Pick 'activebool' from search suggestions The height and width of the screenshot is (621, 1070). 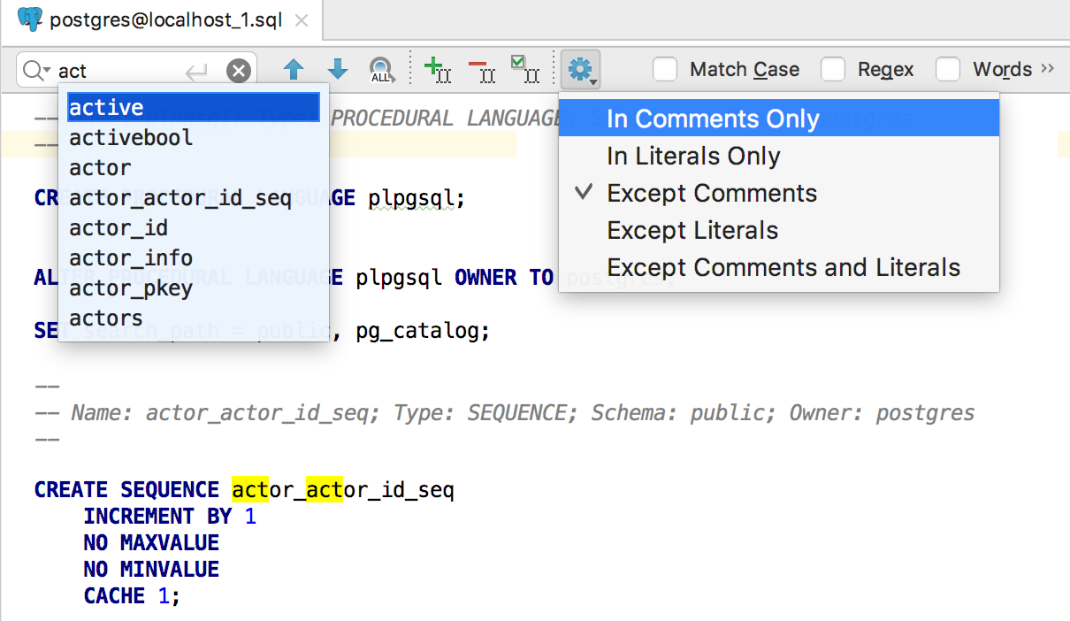tap(194, 138)
